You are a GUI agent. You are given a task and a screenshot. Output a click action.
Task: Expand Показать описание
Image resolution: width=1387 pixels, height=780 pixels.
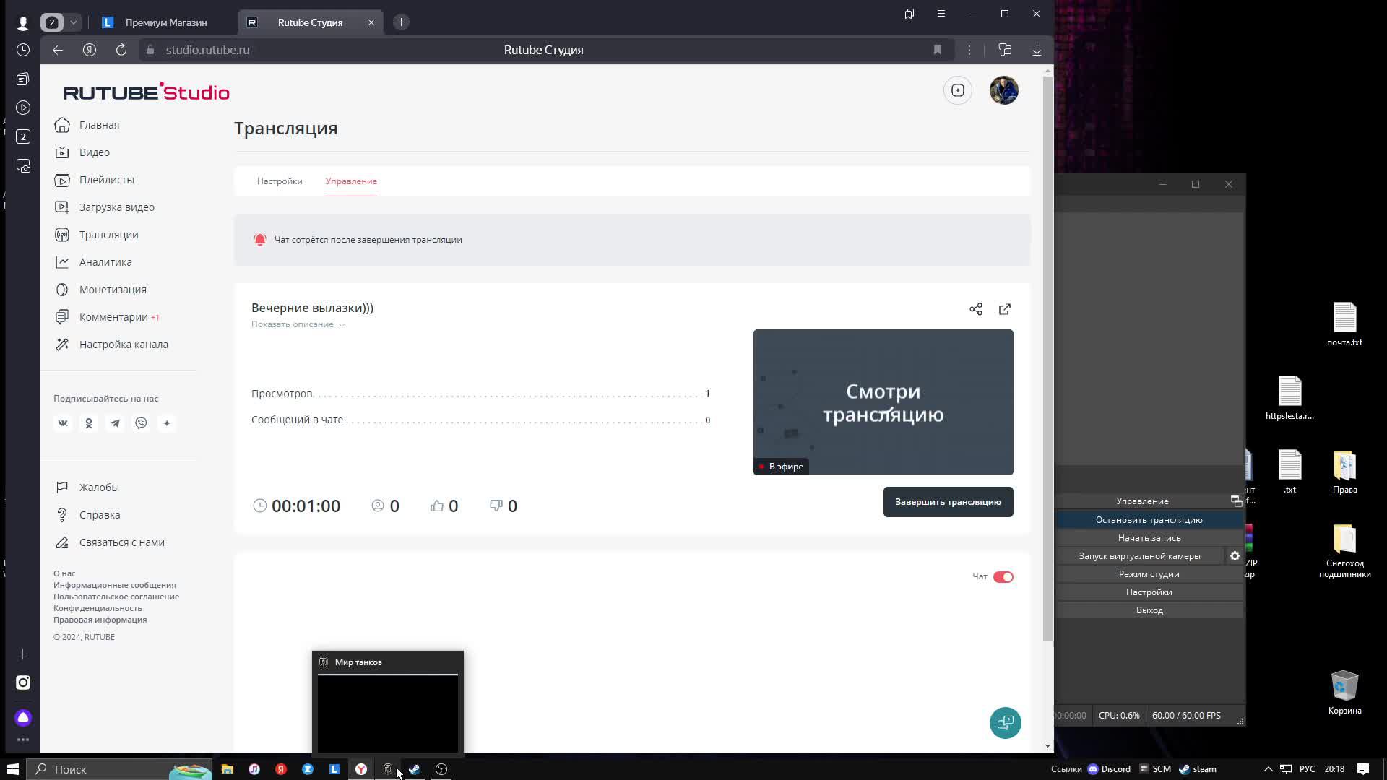(298, 324)
